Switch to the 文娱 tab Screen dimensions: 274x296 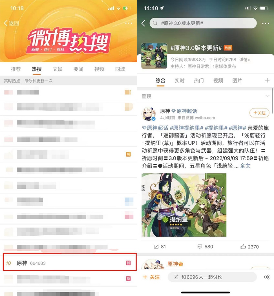pos(58,69)
